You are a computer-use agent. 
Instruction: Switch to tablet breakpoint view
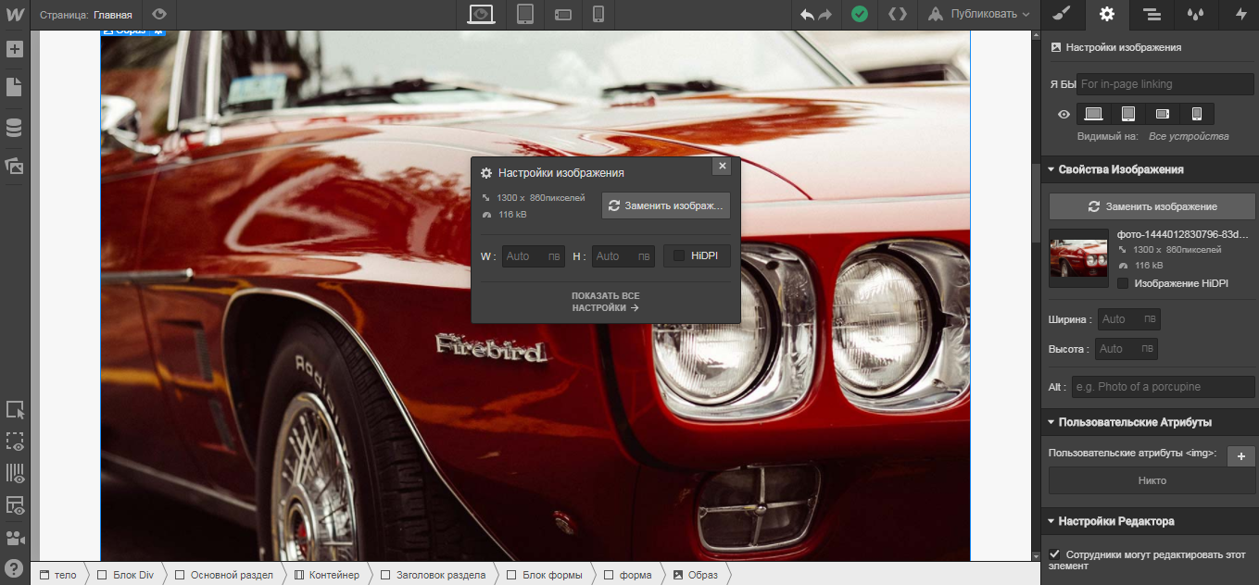525,14
